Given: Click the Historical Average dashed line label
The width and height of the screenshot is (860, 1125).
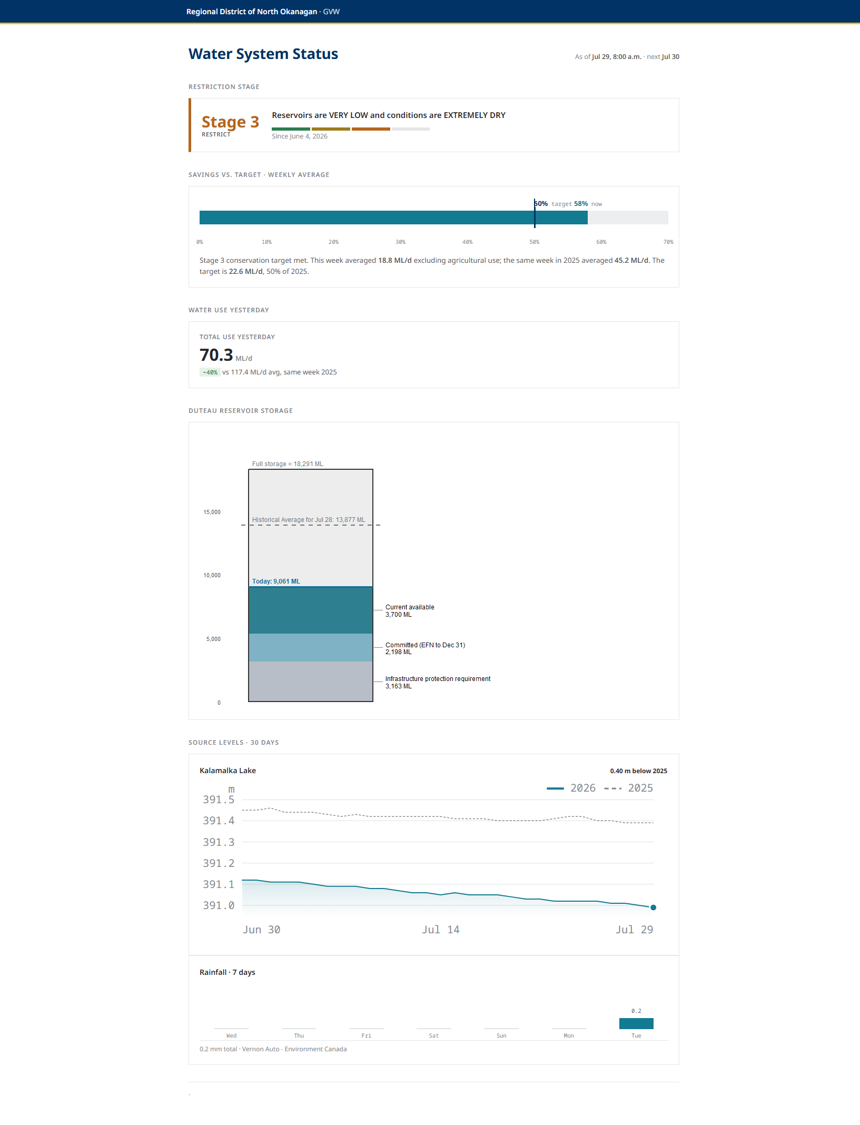Looking at the screenshot, I should click(309, 520).
